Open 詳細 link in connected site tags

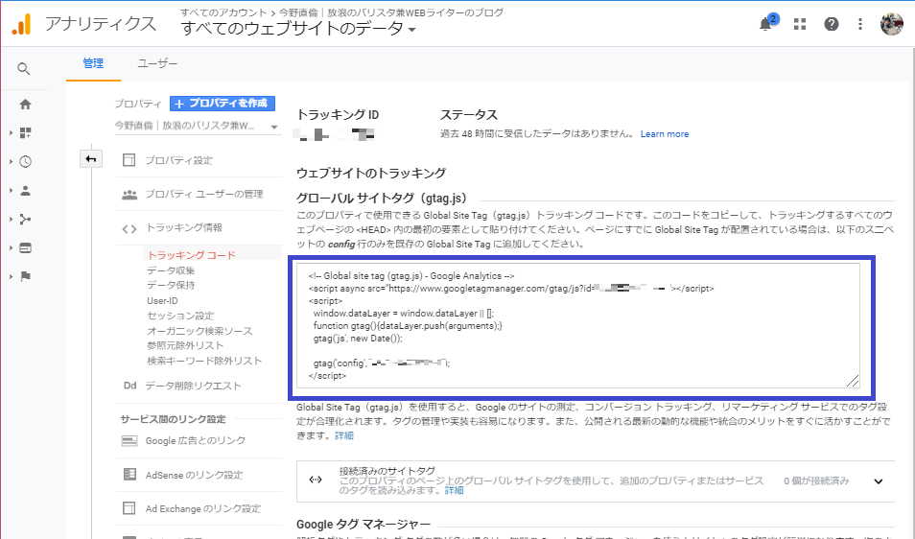pyautogui.click(x=454, y=491)
